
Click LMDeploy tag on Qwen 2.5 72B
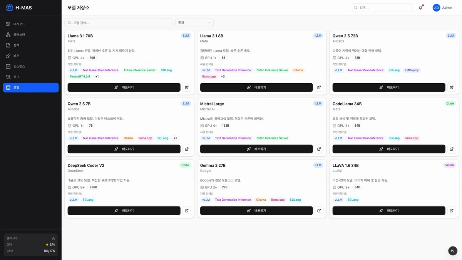point(412,70)
